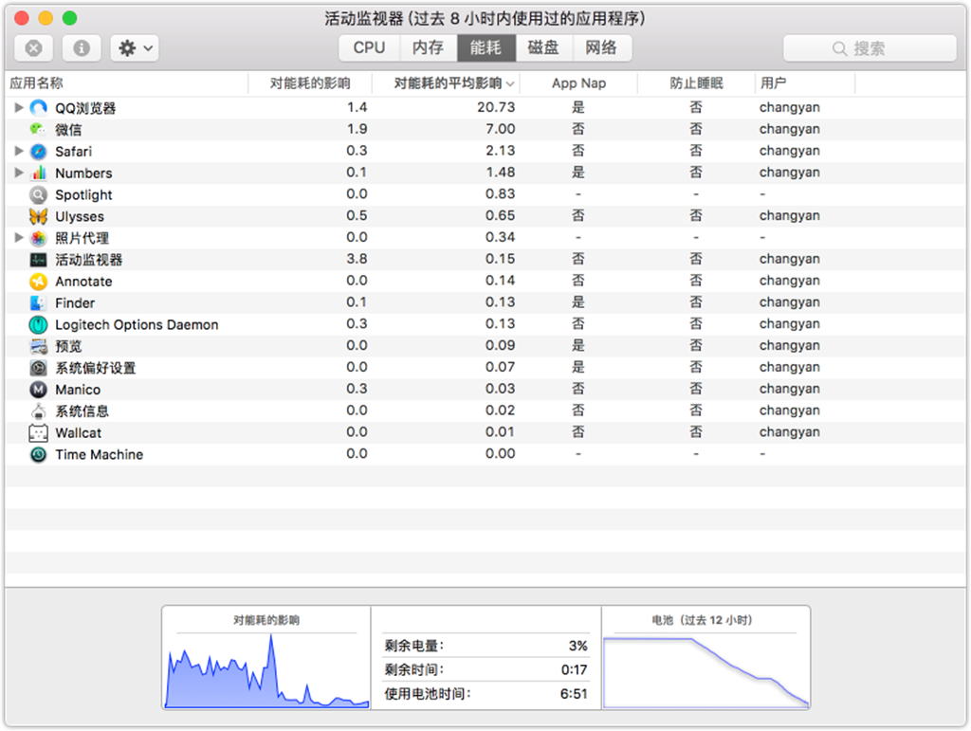This screenshot has height=731, width=971.
Task: Click the Time Machine icon
Action: 36,454
